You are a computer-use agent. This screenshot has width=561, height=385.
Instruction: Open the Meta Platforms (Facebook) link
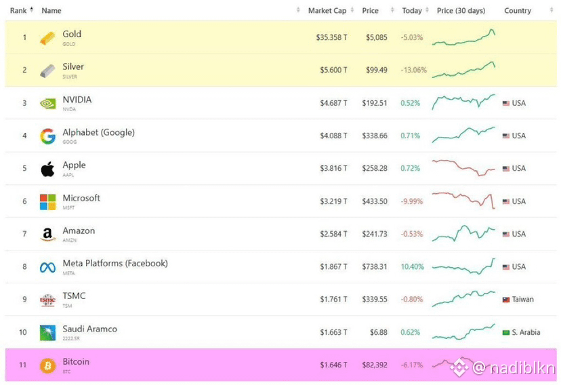tap(115, 264)
